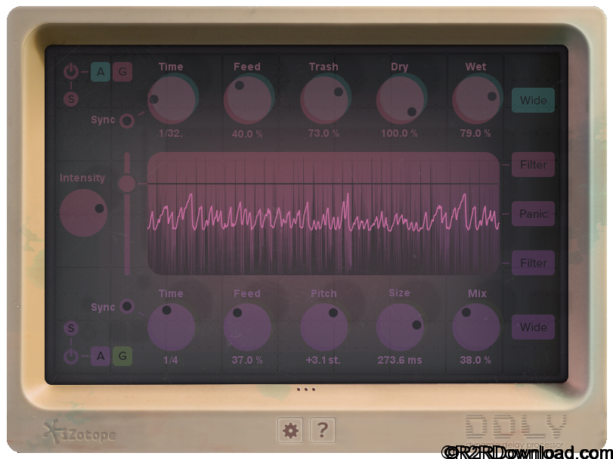This screenshot has width=613, height=459.
Task: Open the upper Filter button
Action: click(533, 165)
